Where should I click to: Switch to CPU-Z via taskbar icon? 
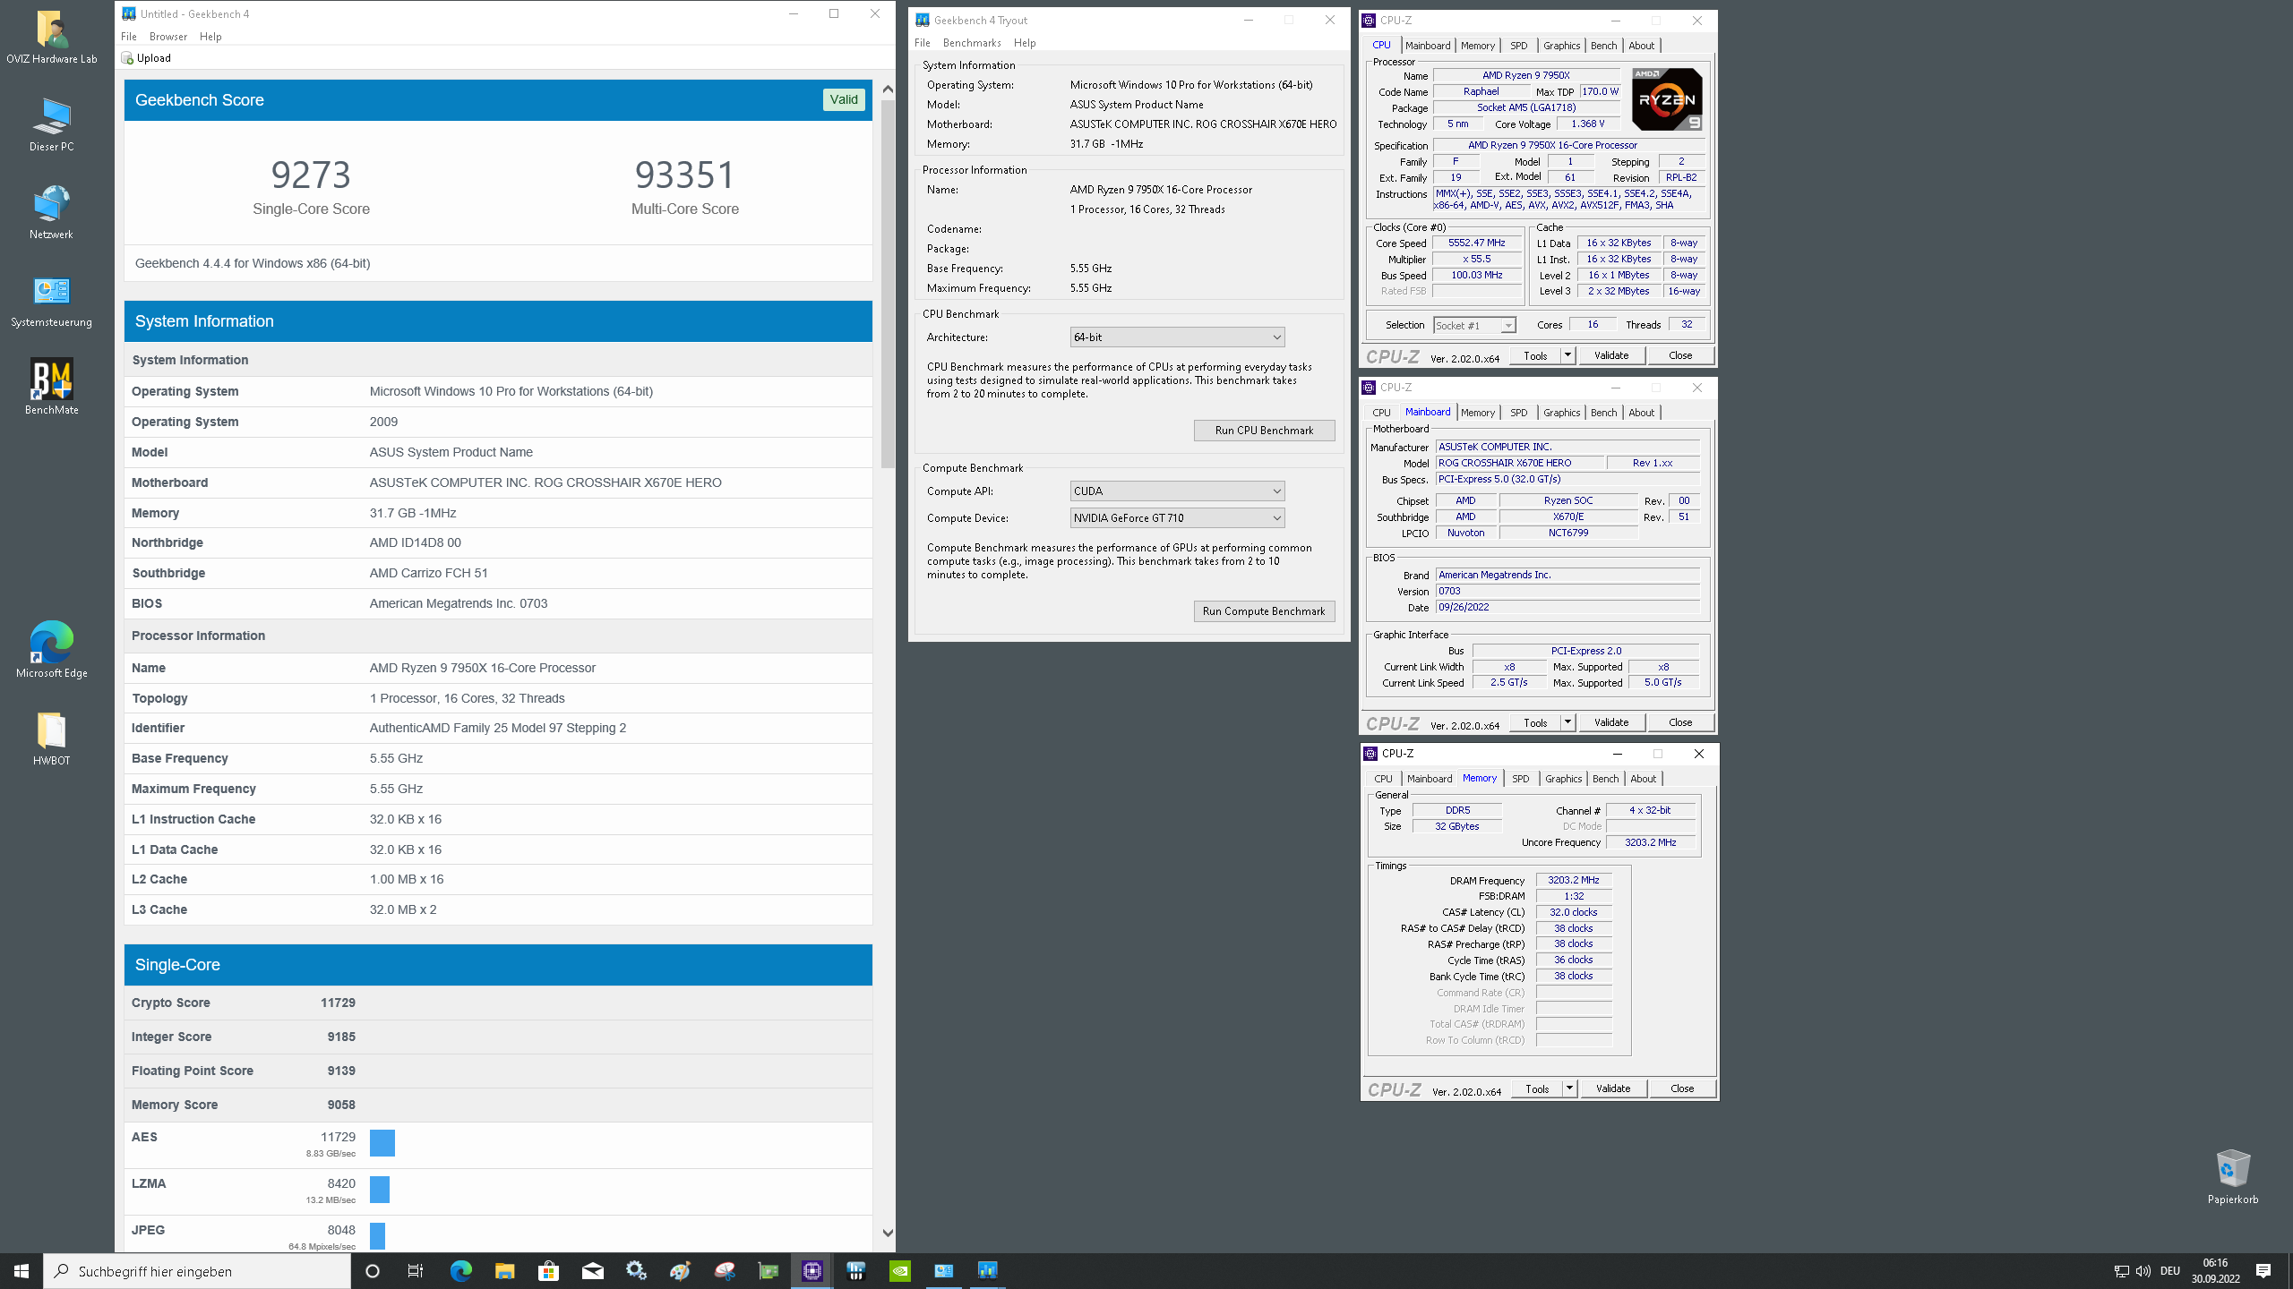coord(812,1271)
